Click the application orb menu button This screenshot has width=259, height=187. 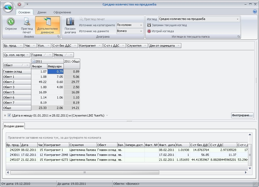(8, 7)
